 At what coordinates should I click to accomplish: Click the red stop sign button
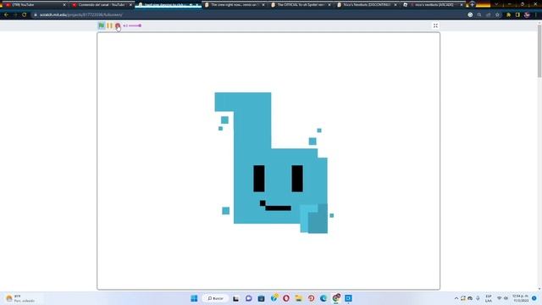(x=118, y=25)
